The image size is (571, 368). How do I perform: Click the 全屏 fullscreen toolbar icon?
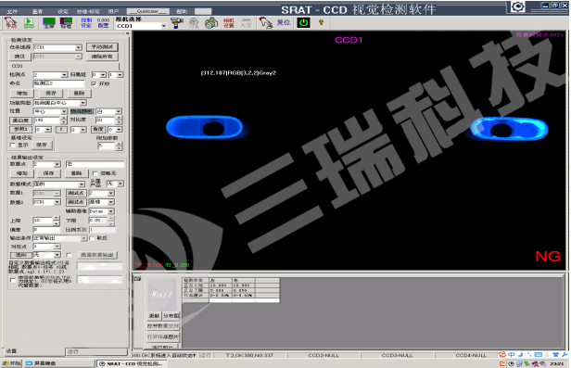tap(49, 23)
